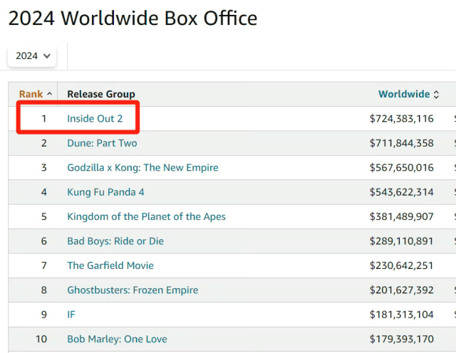Sort by the Rank column header
This screenshot has height=353, width=456.
(36, 94)
